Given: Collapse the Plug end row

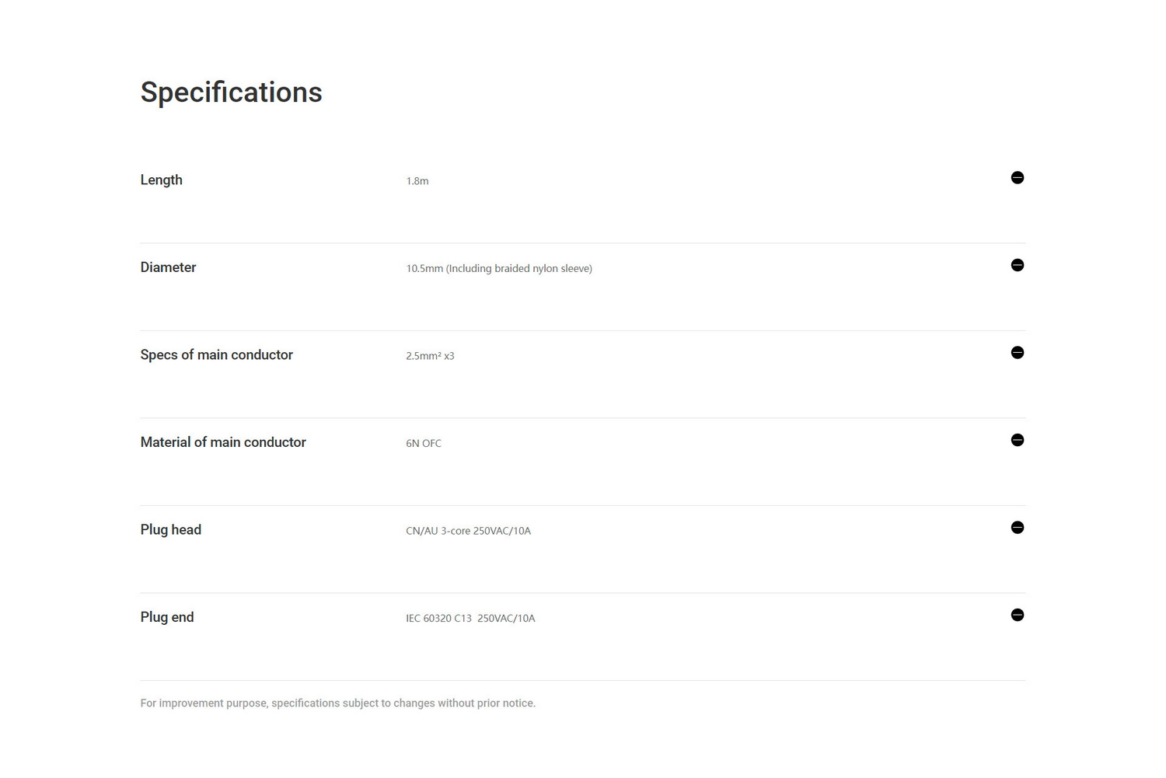Looking at the screenshot, I should pyautogui.click(x=1017, y=616).
